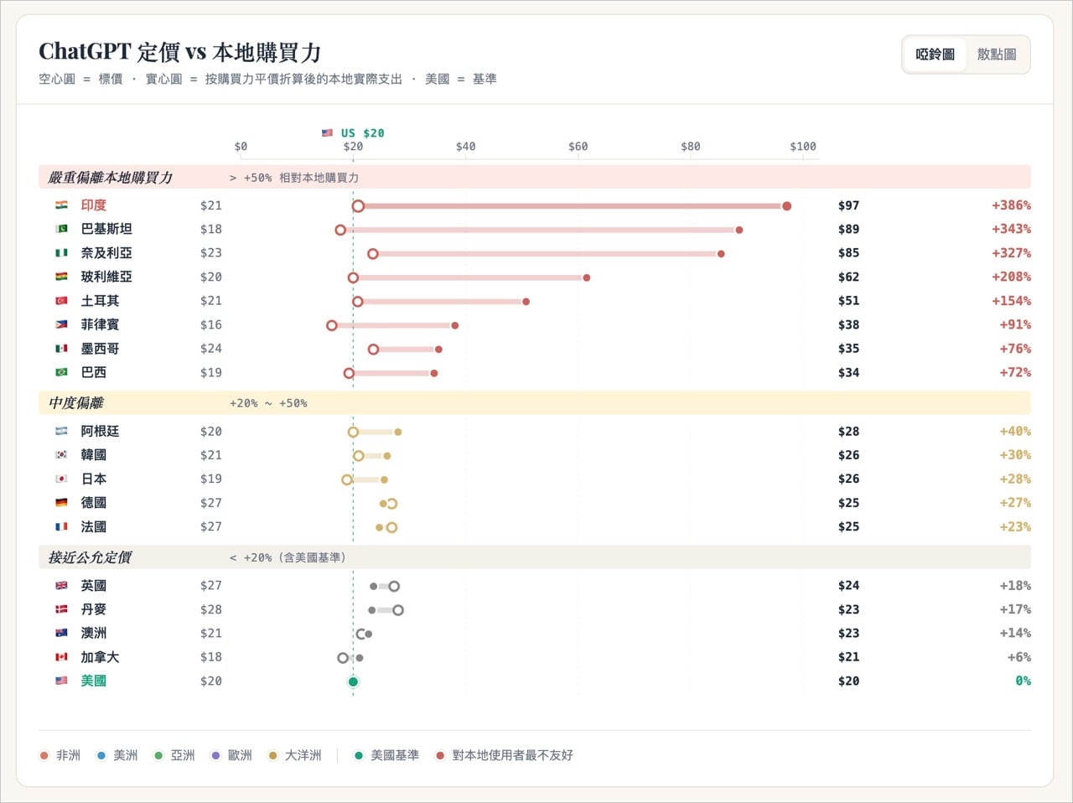Image resolution: width=1073 pixels, height=803 pixels.
Task: Switch to the 散點圖 view tab
Action: click(x=997, y=54)
